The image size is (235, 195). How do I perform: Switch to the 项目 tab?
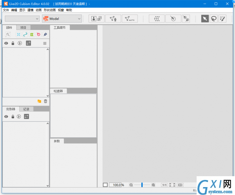coord(23,27)
